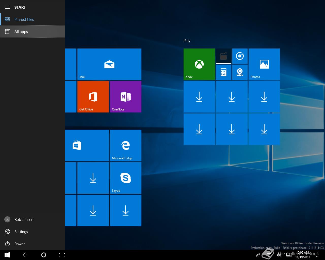Click the taskbar Back arrow
This screenshot has width=325, height=260.
click(x=25, y=255)
